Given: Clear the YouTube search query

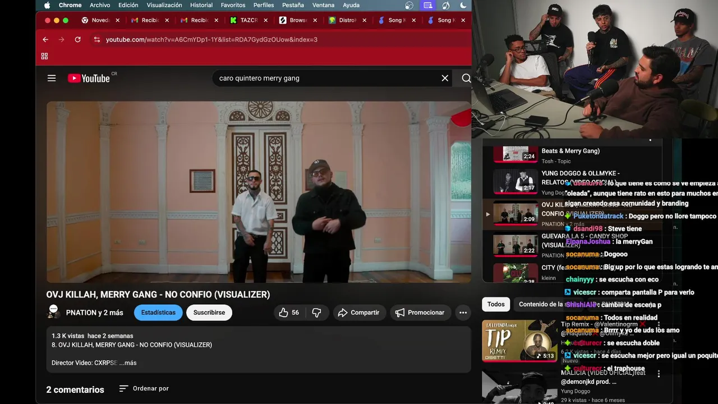Looking at the screenshot, I should tap(445, 78).
